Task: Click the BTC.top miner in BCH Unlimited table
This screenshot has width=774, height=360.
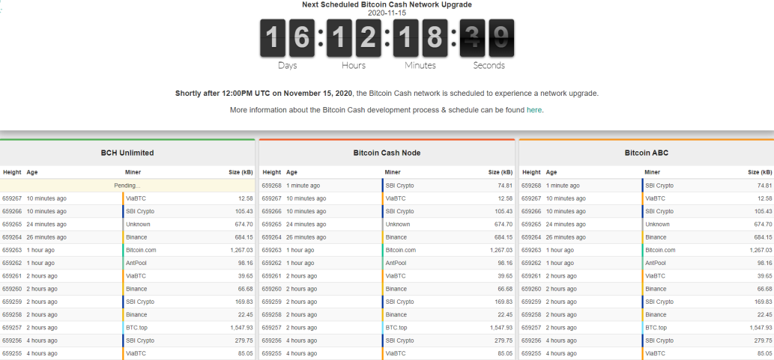Action: 136,328
